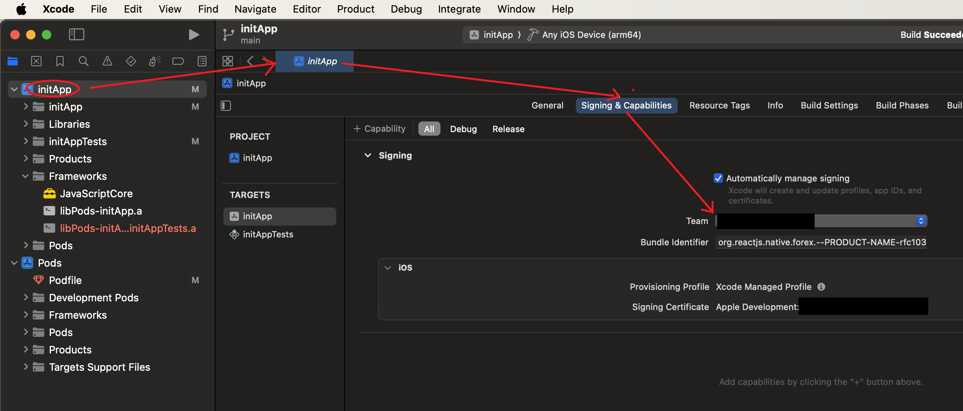Open the Debug menu
Viewport: 963px width, 411px height.
click(x=406, y=9)
